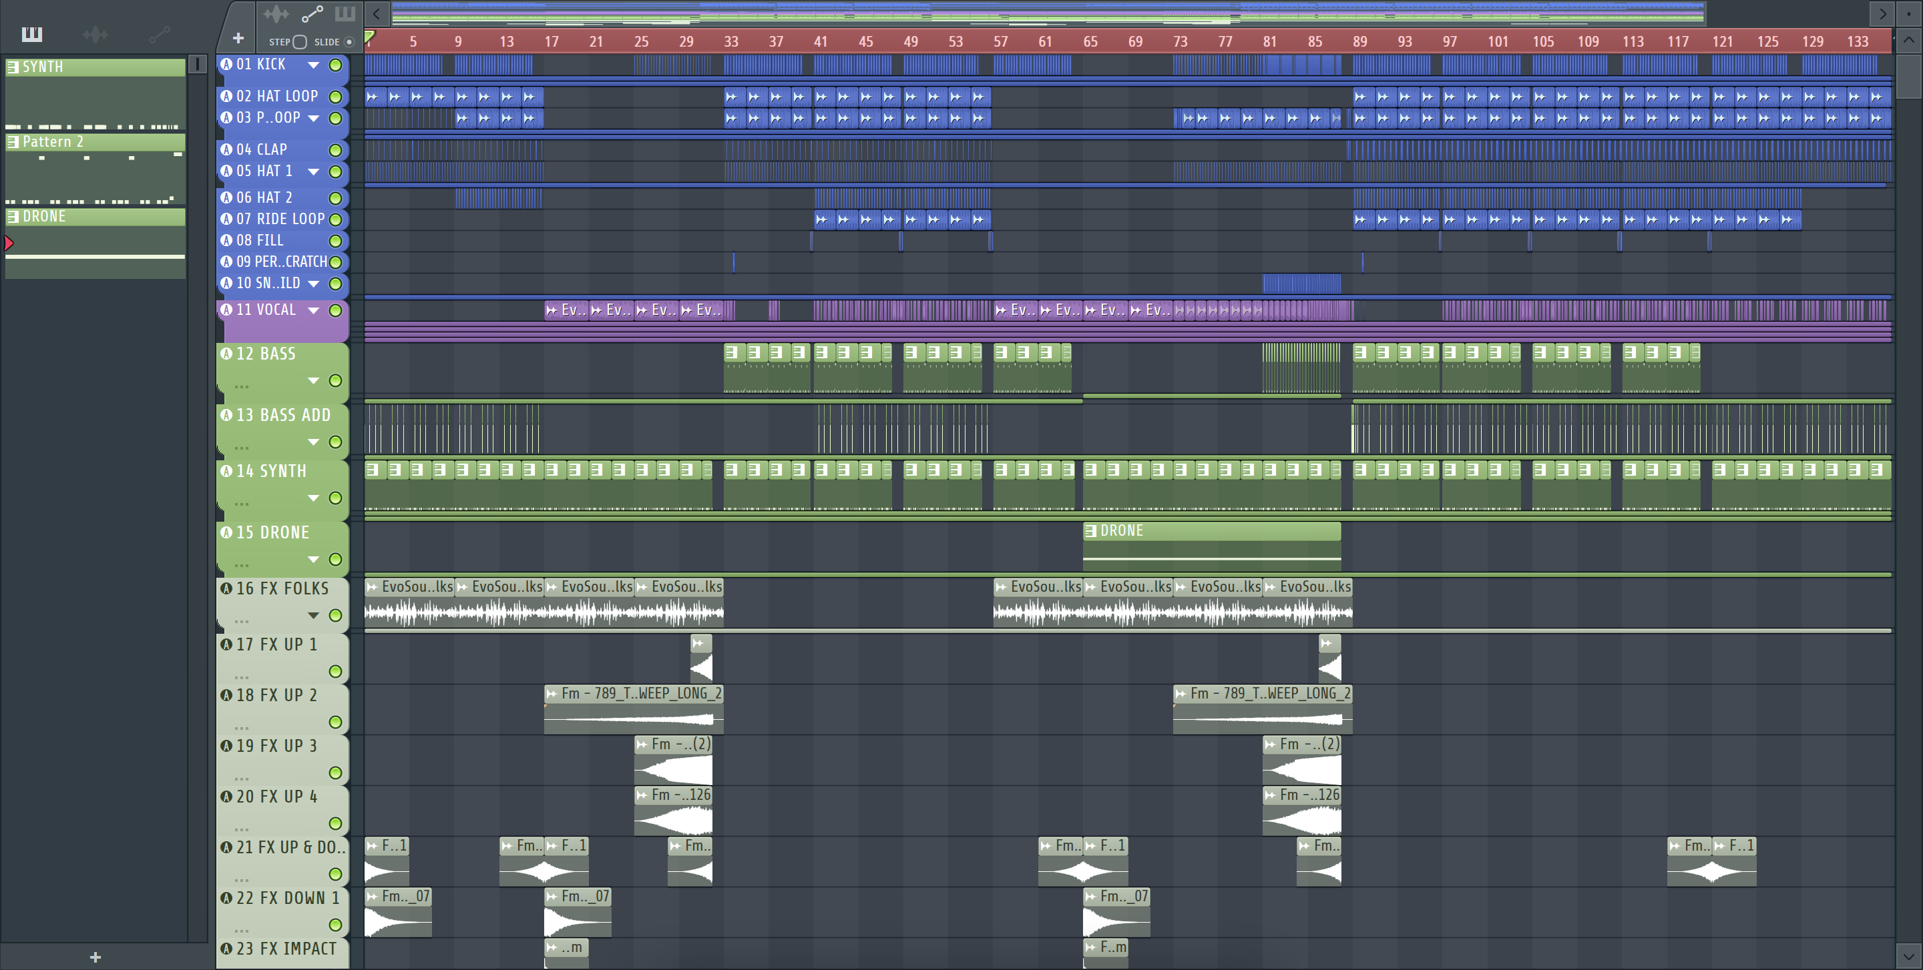Click the 'A' icon on the 20 FX UP 4 track

[226, 797]
